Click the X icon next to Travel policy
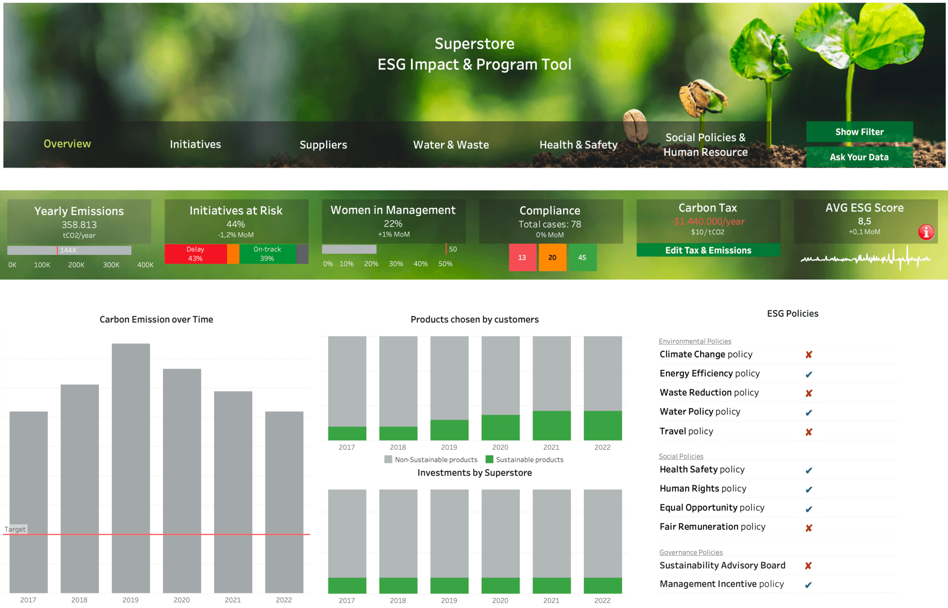The width and height of the screenshot is (948, 608). pyautogui.click(x=810, y=432)
